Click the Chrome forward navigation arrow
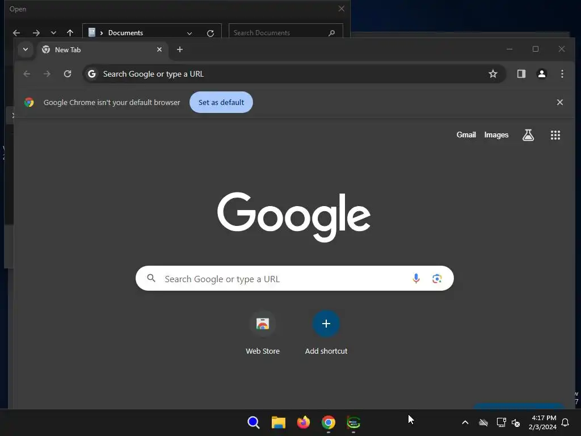581x436 pixels. click(x=47, y=74)
